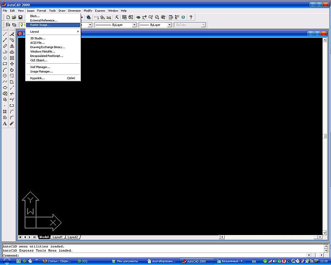Open Image Manager... menu entry

pos(53,72)
